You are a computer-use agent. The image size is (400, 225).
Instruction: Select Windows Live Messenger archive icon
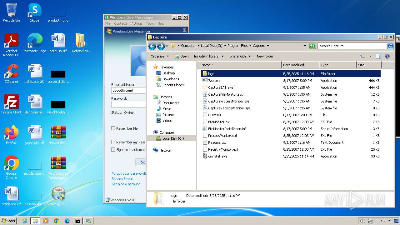click(x=58, y=167)
